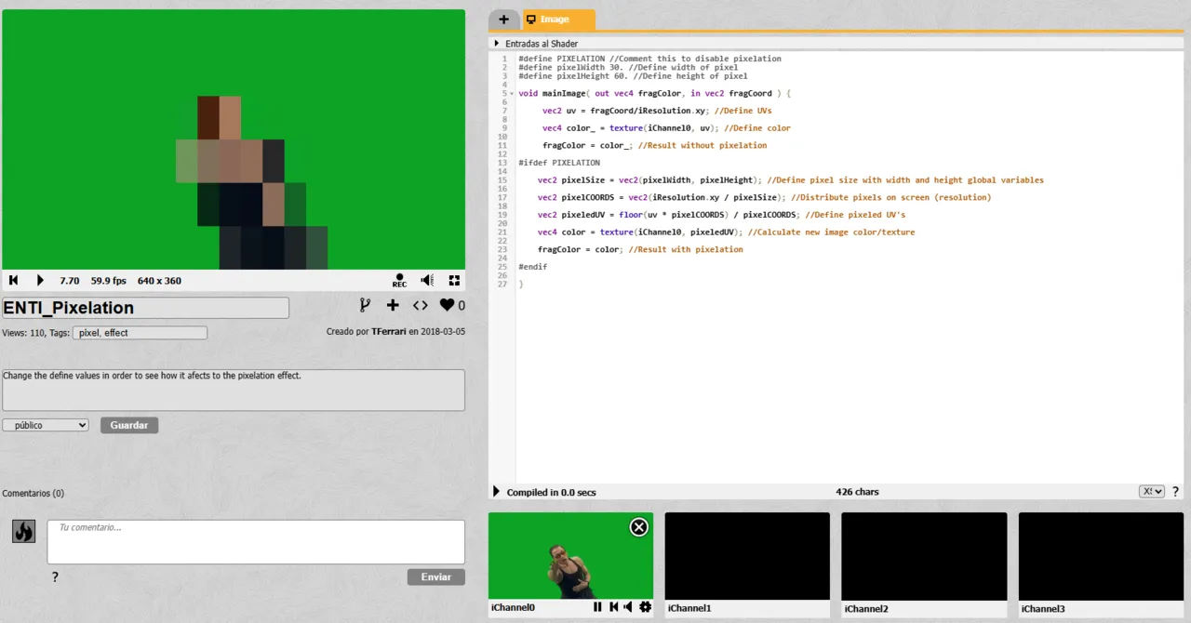Remove iChannel0 input texture

pyautogui.click(x=639, y=527)
